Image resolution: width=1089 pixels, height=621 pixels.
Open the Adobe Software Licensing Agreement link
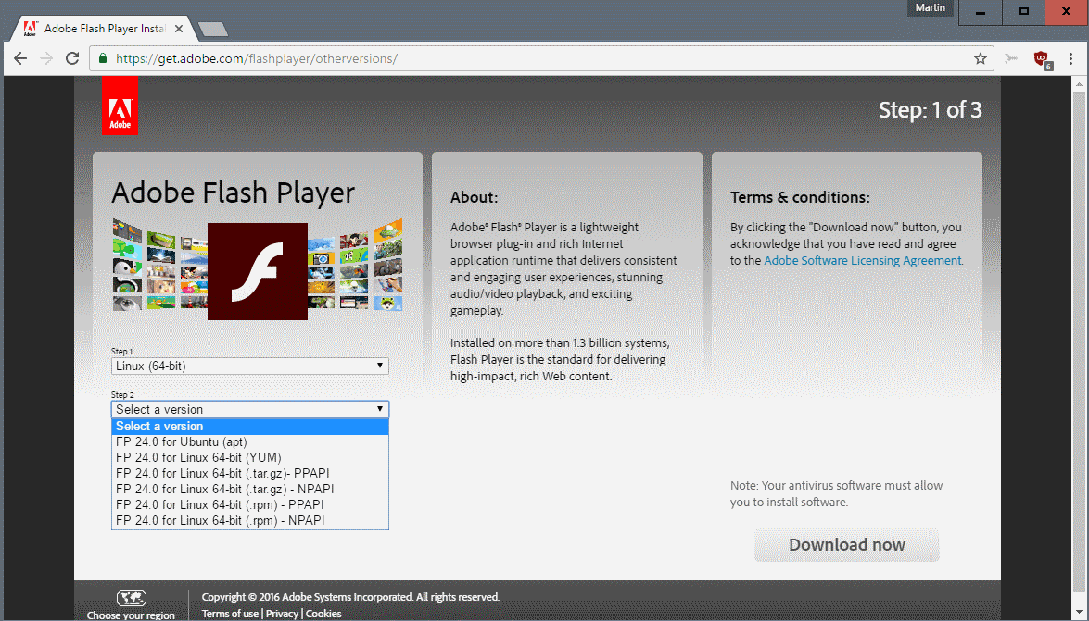point(862,260)
